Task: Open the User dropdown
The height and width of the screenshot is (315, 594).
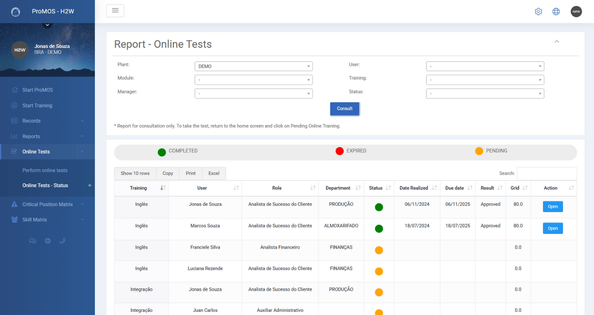Action: 485,66
